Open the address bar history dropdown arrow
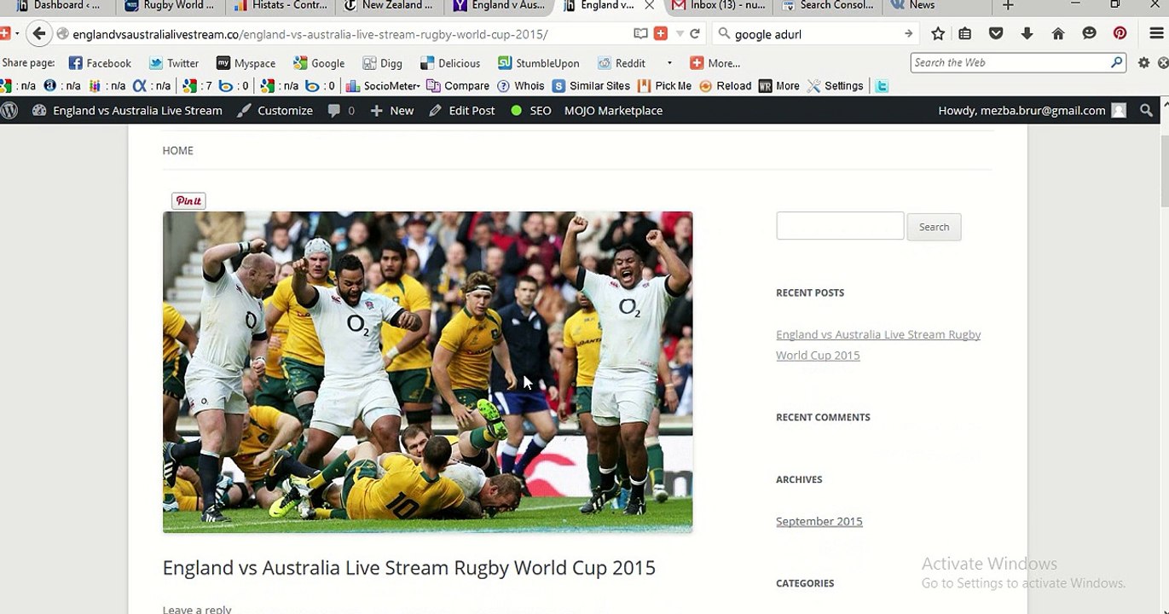The image size is (1169, 614). click(x=680, y=34)
